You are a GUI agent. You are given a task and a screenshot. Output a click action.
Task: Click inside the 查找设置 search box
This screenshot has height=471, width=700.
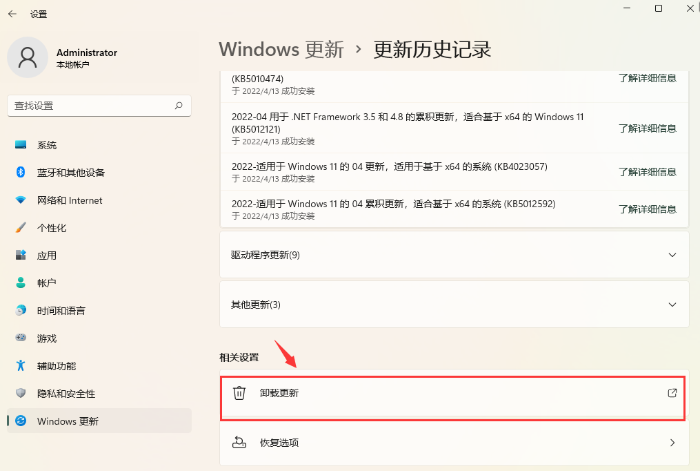point(99,106)
